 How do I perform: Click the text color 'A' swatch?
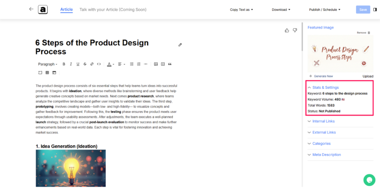click(109, 64)
